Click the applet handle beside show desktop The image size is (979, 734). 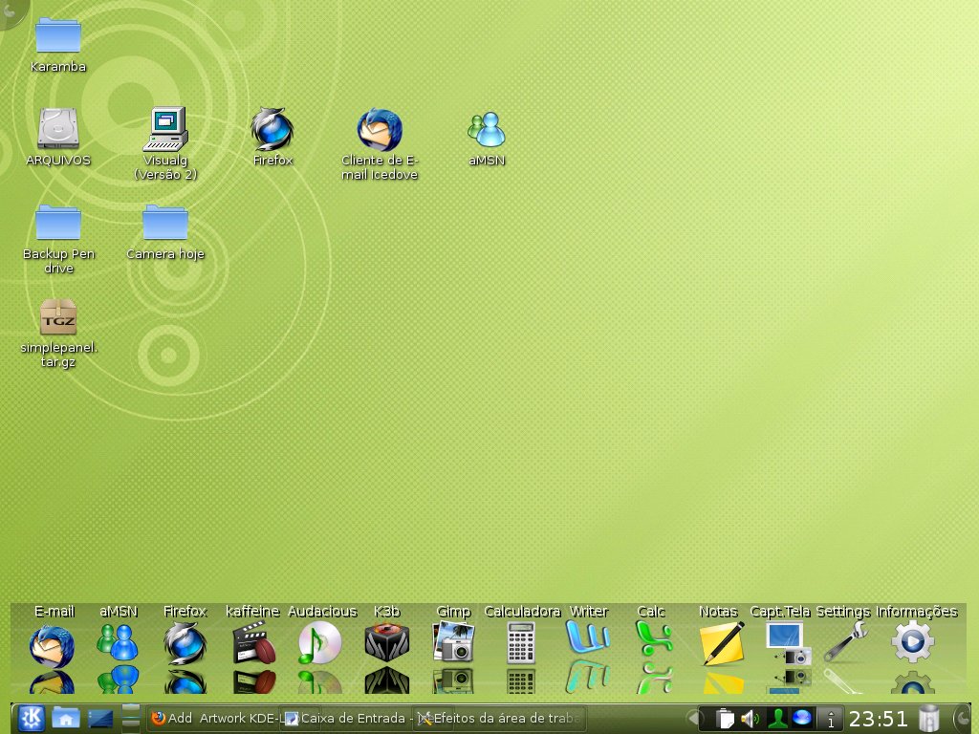click(130, 719)
